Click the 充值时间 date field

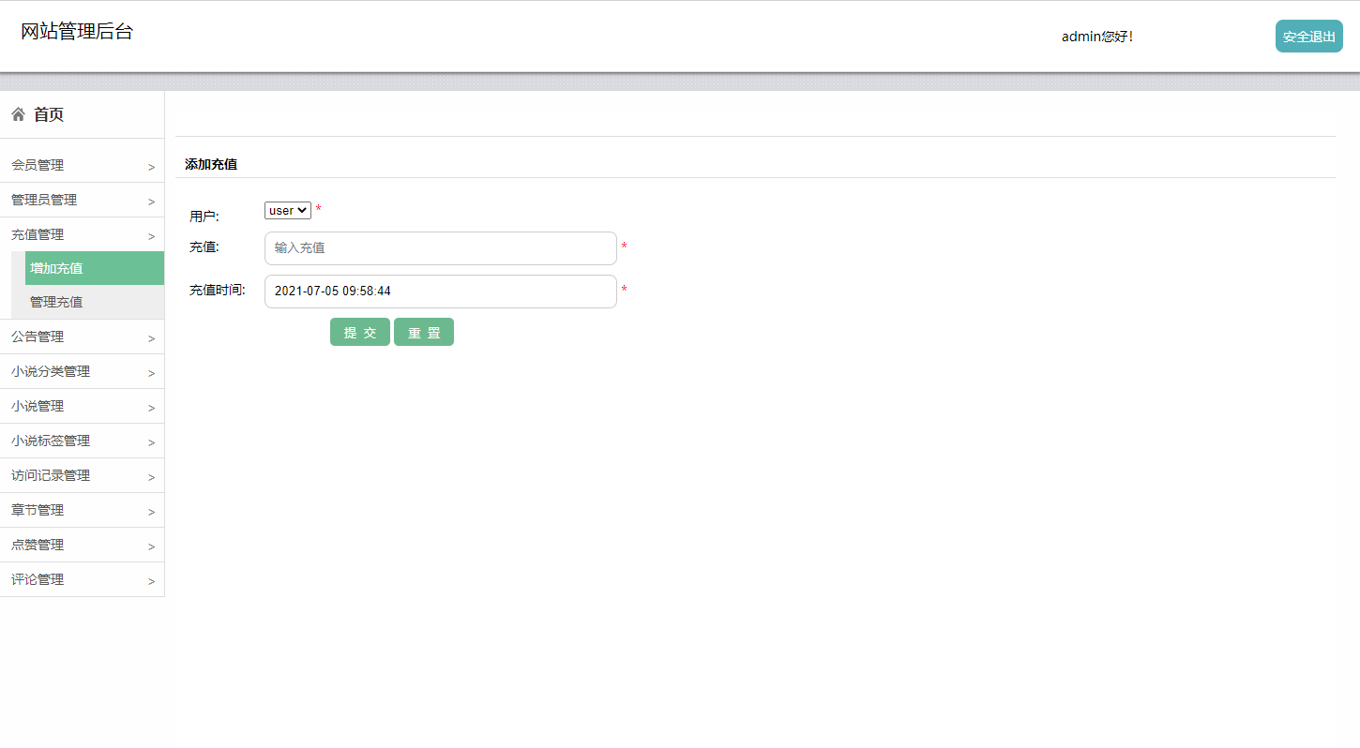(440, 292)
